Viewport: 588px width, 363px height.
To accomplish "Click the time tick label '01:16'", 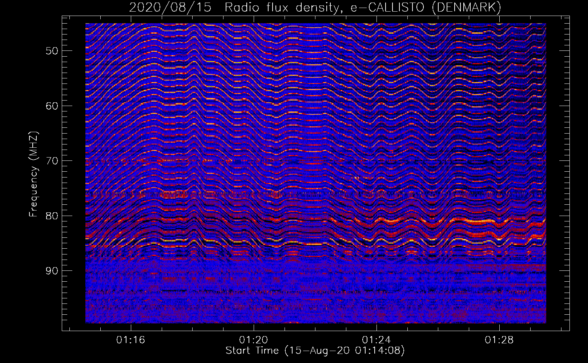I will pyautogui.click(x=130, y=340).
